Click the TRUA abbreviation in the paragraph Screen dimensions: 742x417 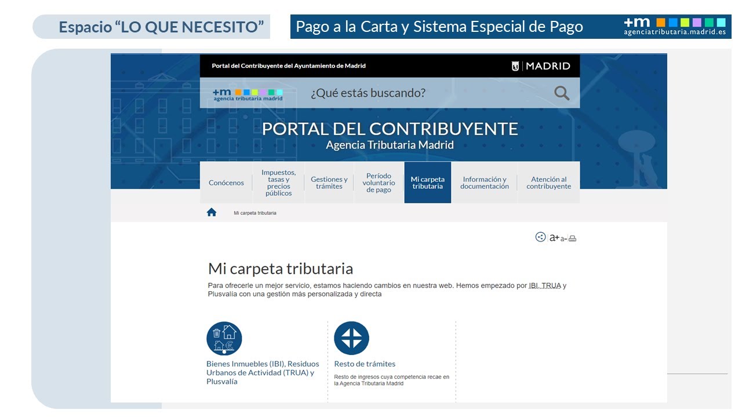pyautogui.click(x=551, y=286)
